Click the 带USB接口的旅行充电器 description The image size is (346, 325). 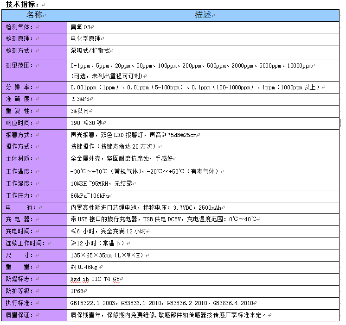(x=164, y=219)
